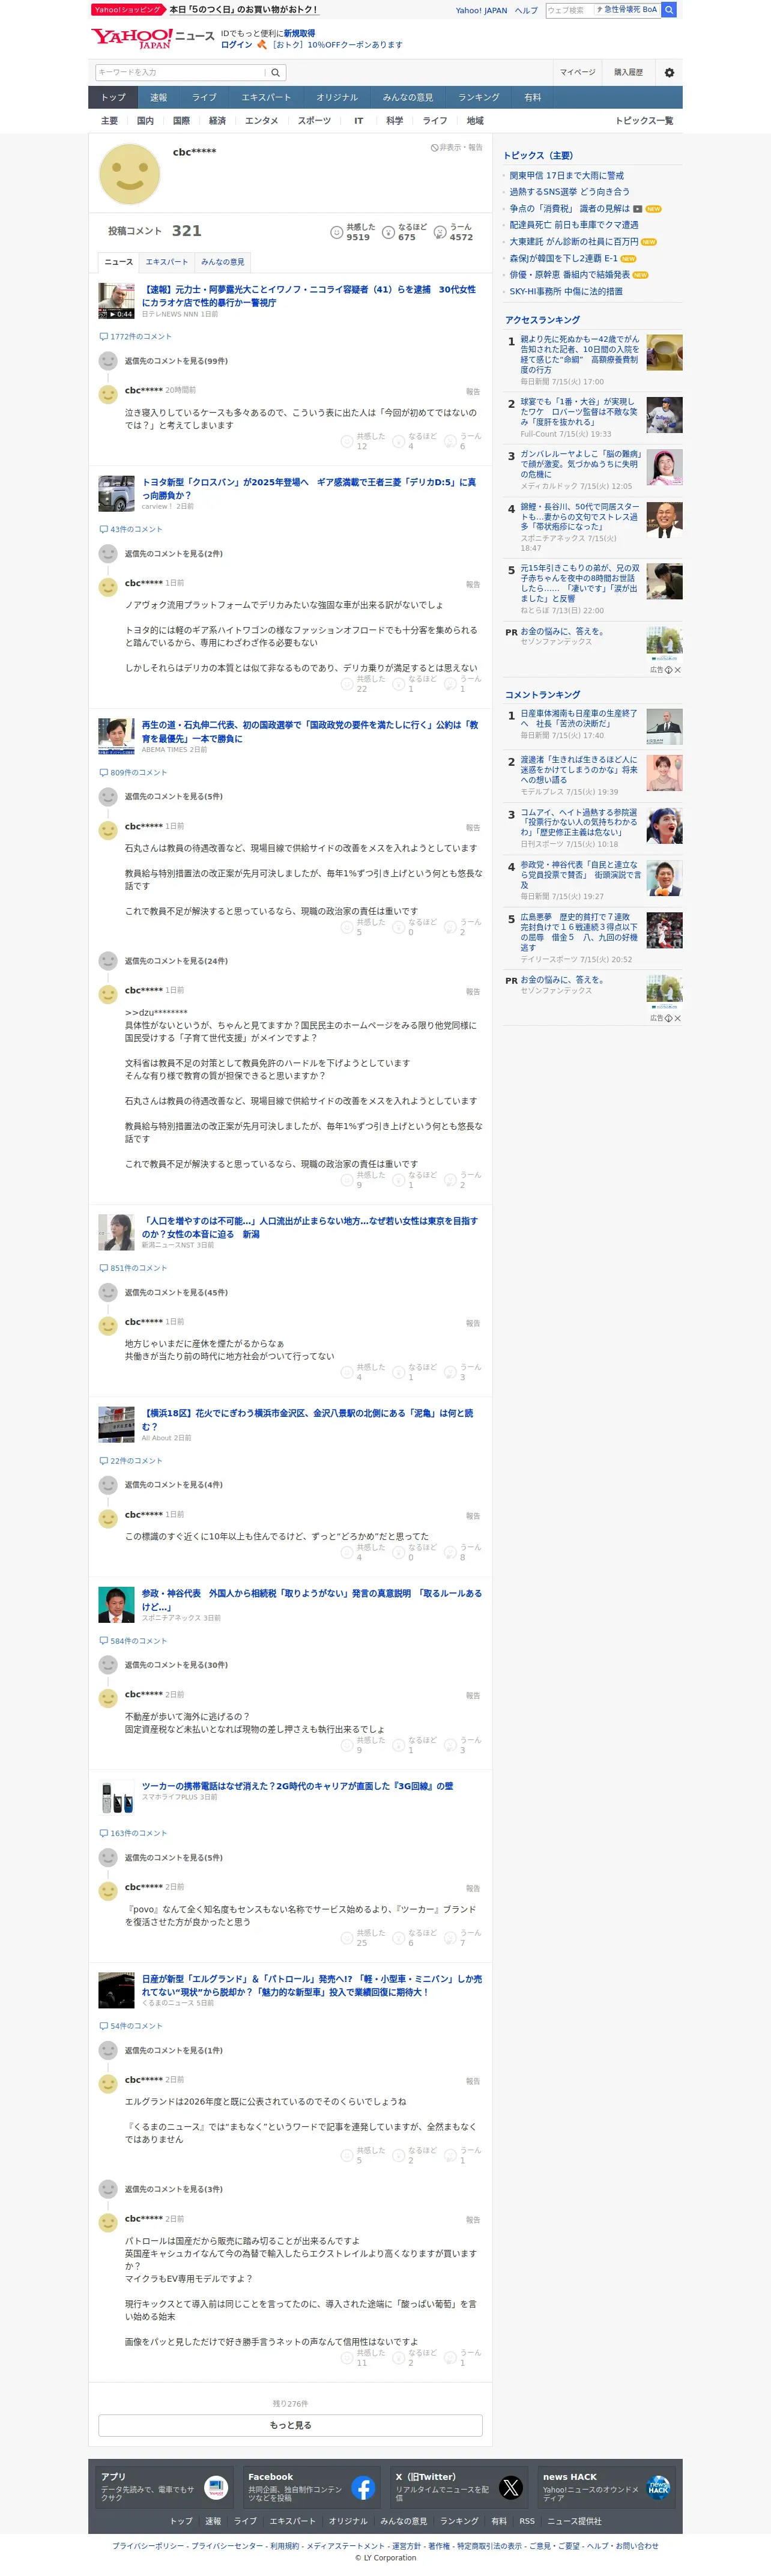
Task: Open the 1772件のコメント comment count link
Action: [136, 337]
